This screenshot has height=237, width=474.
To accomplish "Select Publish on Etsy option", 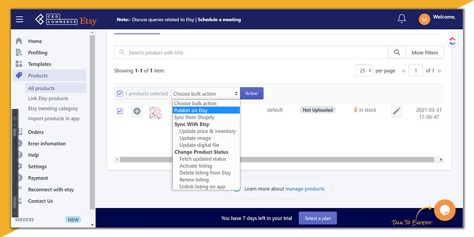I will (x=206, y=110).
